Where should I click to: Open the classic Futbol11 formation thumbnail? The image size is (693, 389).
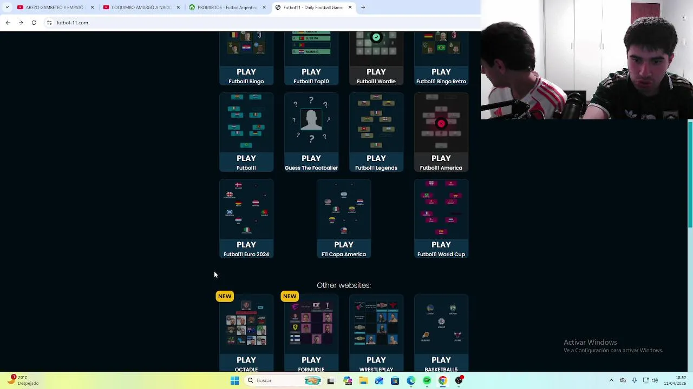246,122
